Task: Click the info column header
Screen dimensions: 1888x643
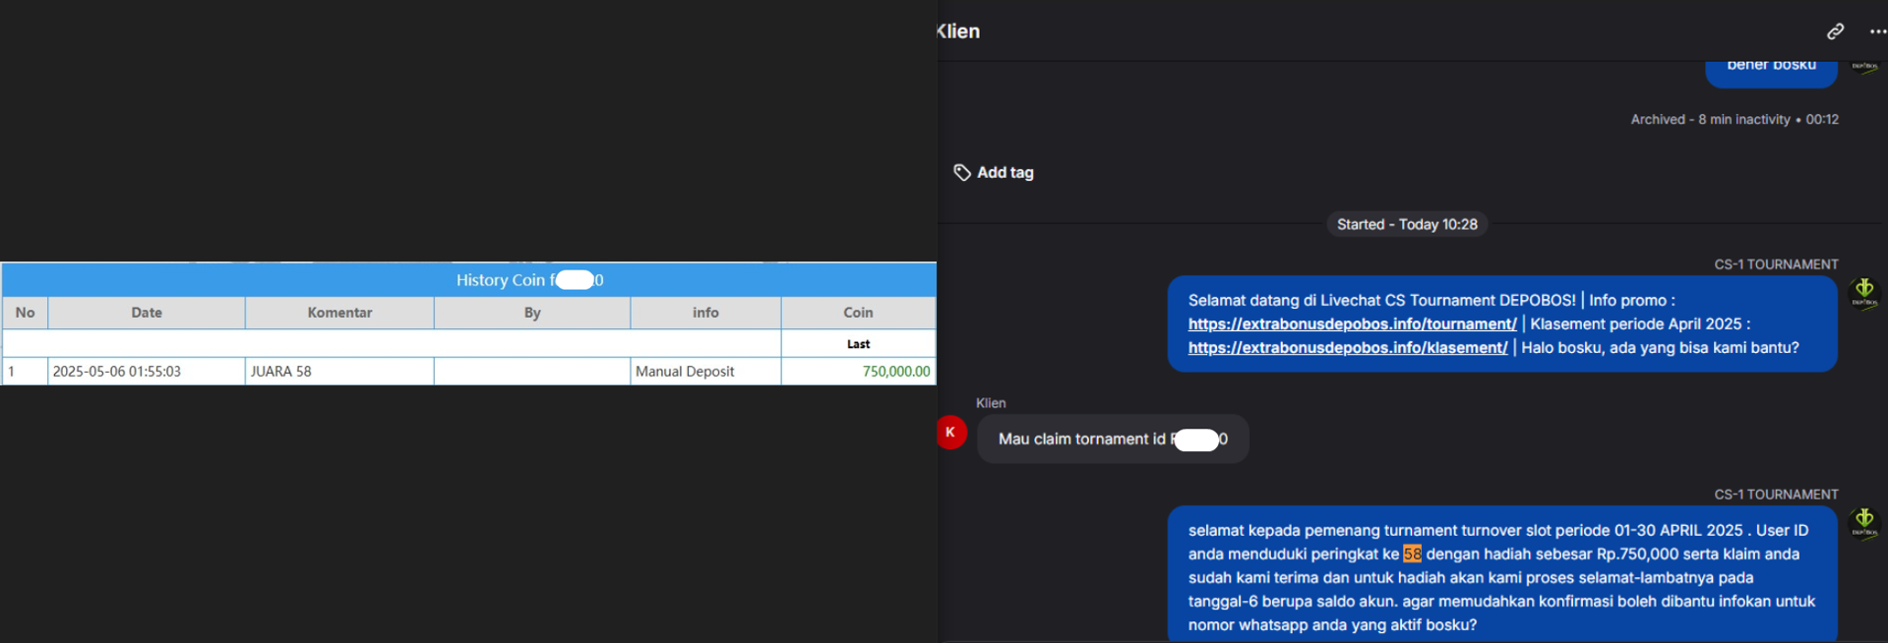Action: (x=705, y=313)
